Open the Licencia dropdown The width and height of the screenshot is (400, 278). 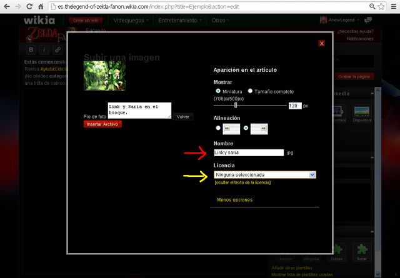coord(265,175)
